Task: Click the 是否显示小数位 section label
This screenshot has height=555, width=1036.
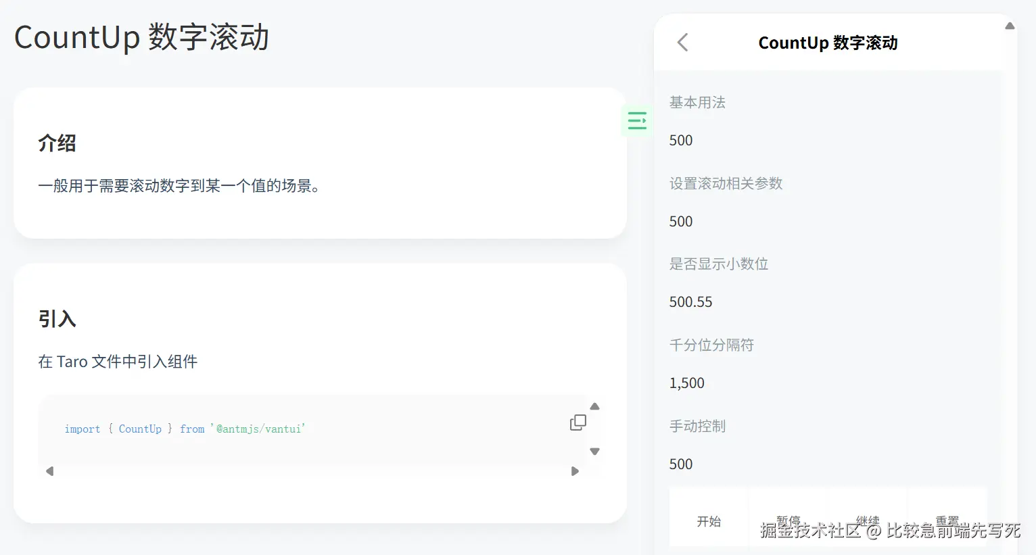Action: pyautogui.click(x=719, y=264)
